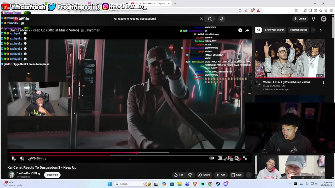Image resolution: width=335 pixels, height=188 pixels.
Task: Click the Ask button
Action: [x=220, y=175]
